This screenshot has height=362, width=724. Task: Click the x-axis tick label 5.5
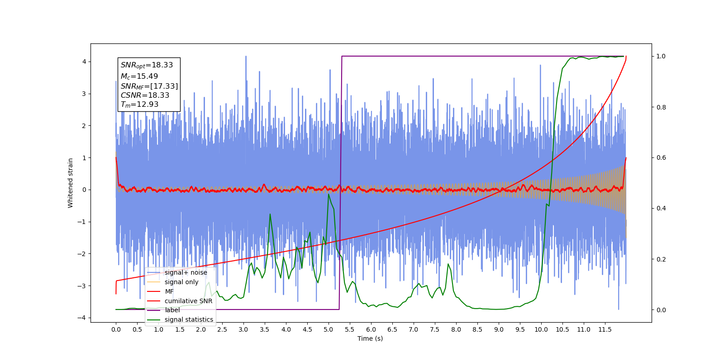coord(350,329)
